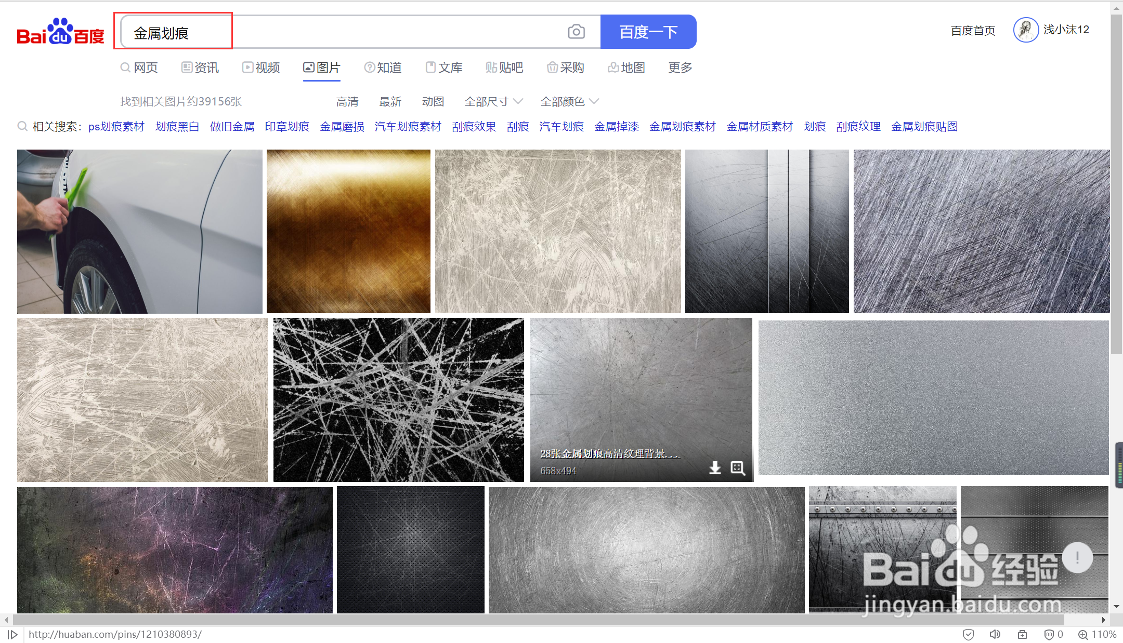The image size is (1123, 643).
Task: Click the vertical scrollbar thumb
Action: coord(1116,184)
